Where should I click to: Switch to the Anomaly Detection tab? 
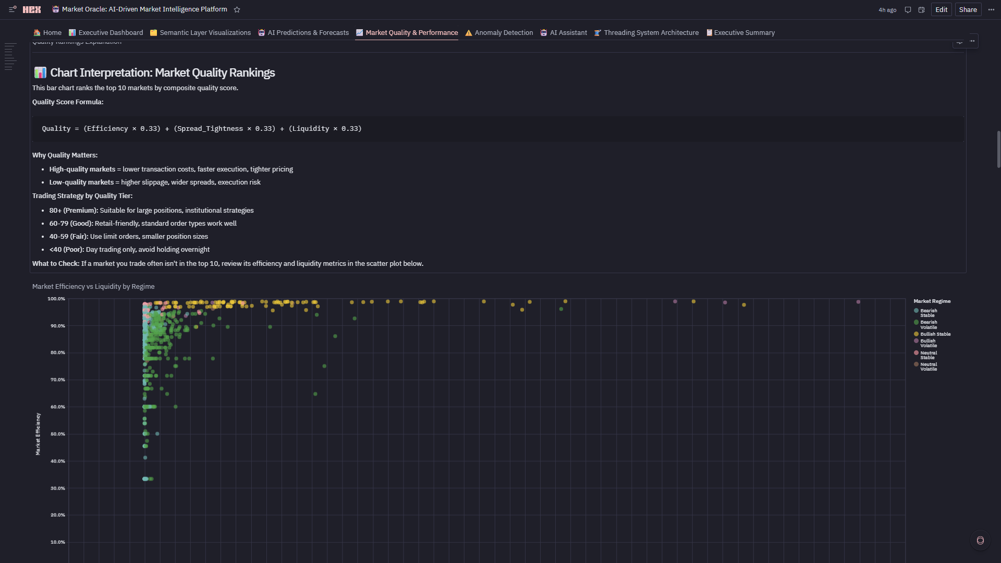pyautogui.click(x=499, y=32)
